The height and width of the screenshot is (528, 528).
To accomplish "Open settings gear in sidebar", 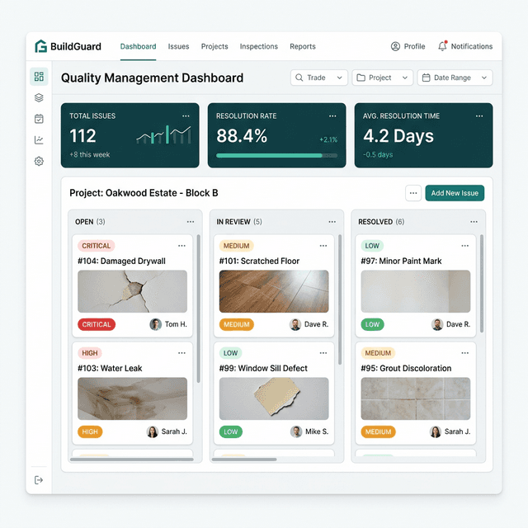I will [x=39, y=162].
